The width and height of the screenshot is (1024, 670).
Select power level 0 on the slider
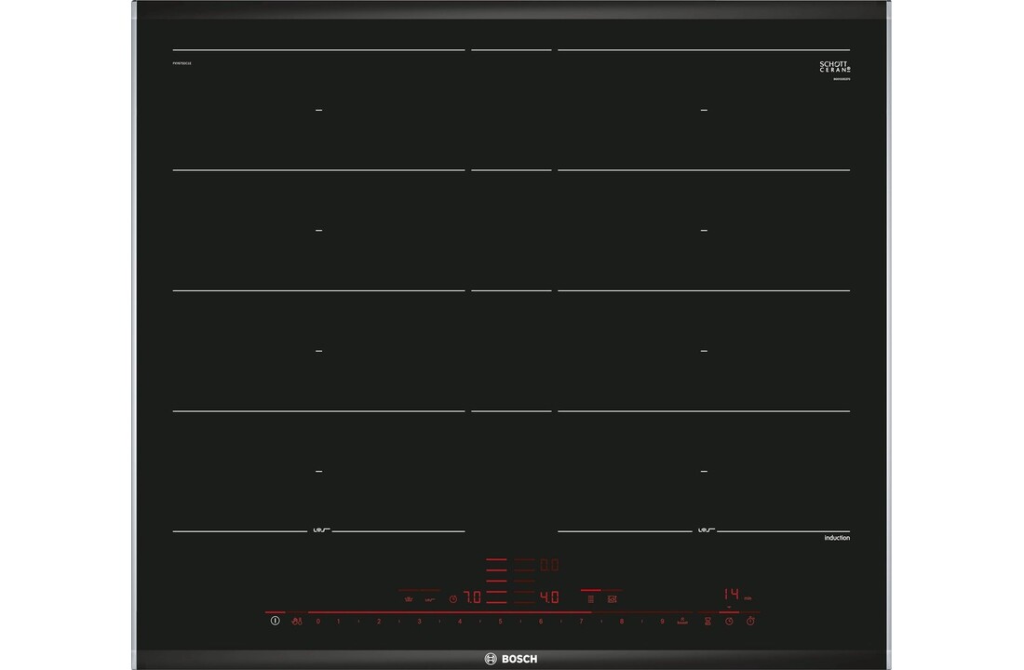click(318, 621)
